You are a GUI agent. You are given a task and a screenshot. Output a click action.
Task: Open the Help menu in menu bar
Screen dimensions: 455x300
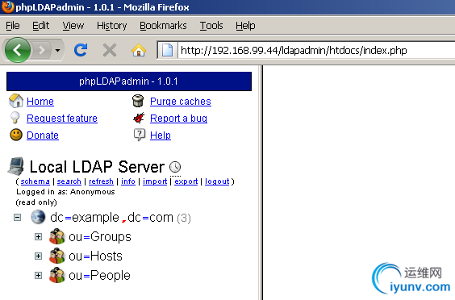click(245, 26)
